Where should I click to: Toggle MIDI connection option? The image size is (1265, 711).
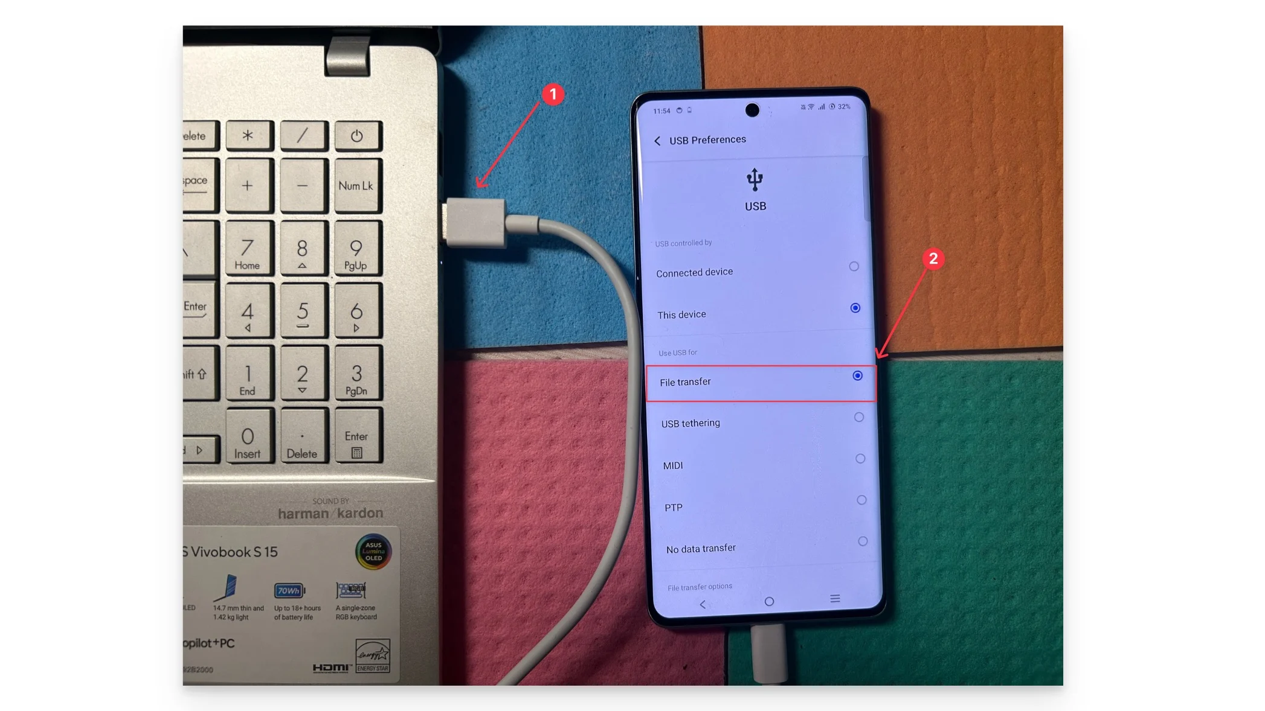tap(859, 458)
